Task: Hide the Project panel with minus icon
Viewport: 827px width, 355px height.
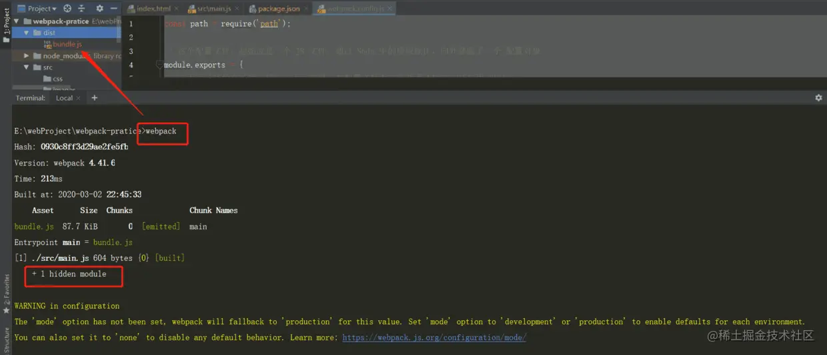Action: coord(113,8)
